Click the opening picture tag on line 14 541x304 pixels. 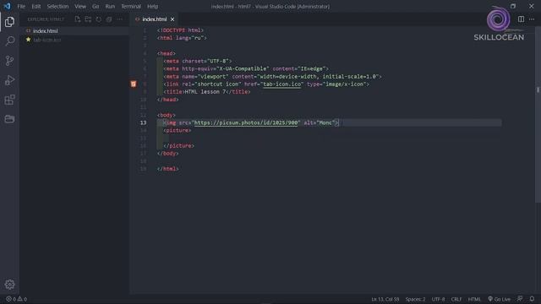click(178, 130)
